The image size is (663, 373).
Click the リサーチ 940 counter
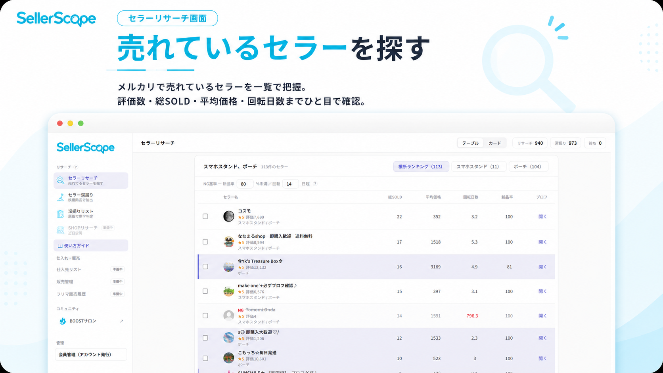coord(530,143)
